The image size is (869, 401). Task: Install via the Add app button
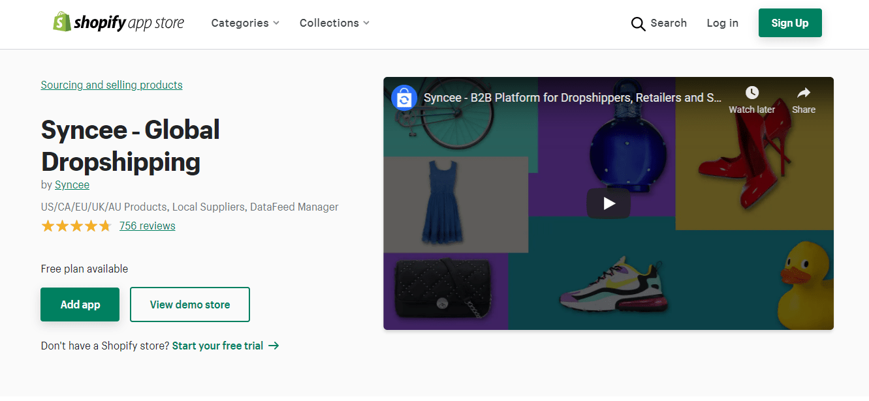pyautogui.click(x=80, y=304)
